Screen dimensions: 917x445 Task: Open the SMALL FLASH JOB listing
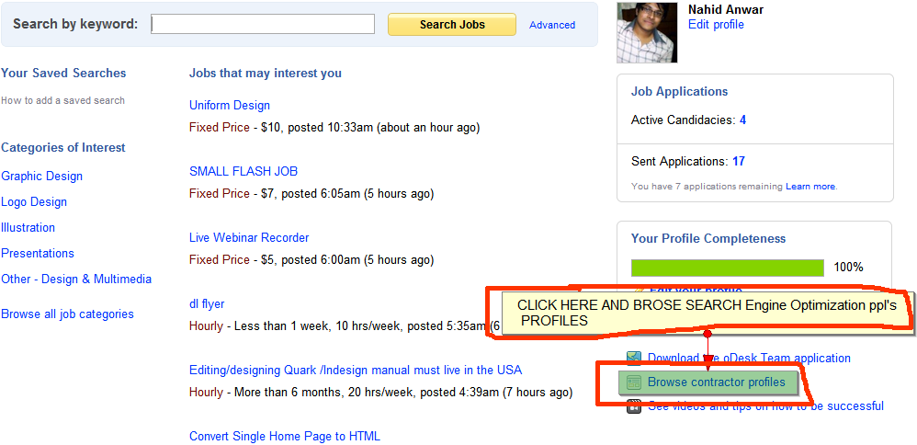[243, 171]
